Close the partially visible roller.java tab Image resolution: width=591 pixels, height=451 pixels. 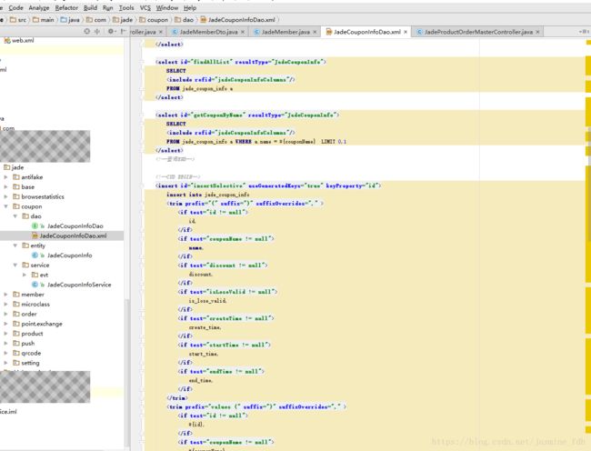pos(161,32)
